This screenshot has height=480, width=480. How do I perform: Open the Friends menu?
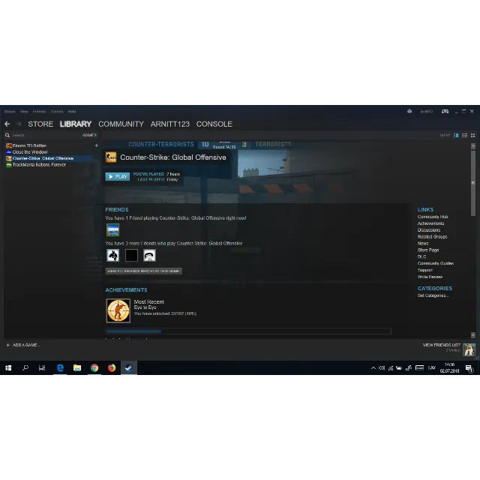[39, 112]
